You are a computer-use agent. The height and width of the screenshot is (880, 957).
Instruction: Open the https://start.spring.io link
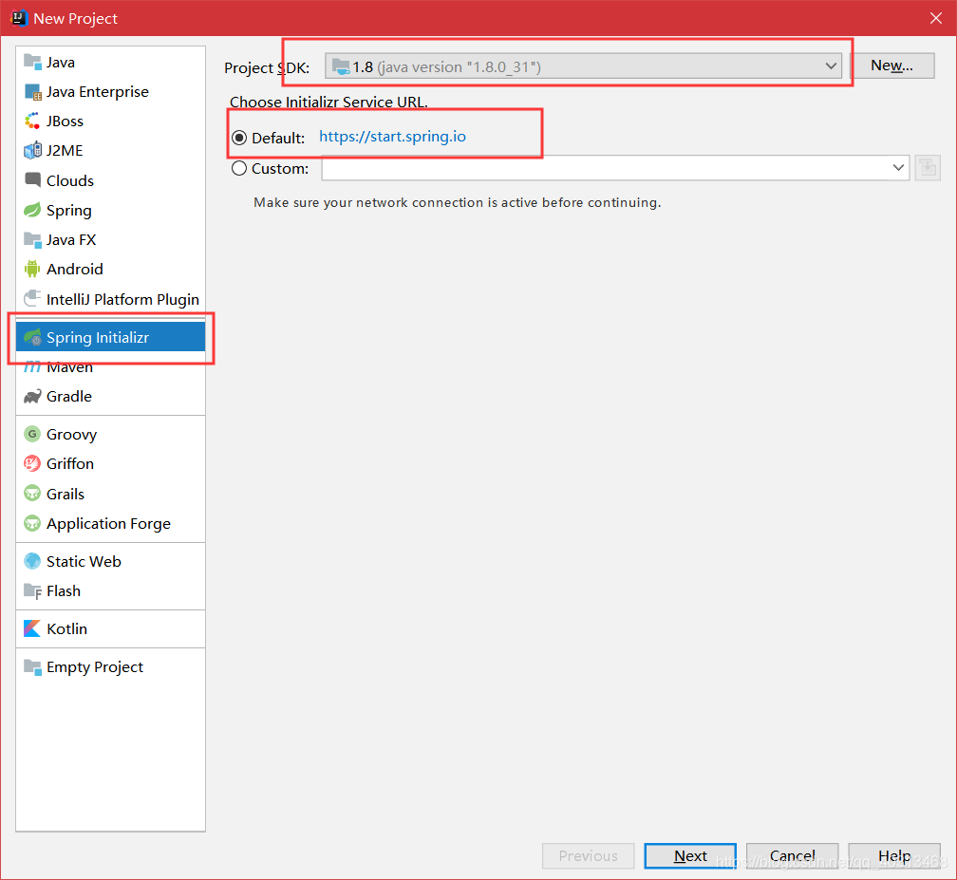[x=392, y=136]
